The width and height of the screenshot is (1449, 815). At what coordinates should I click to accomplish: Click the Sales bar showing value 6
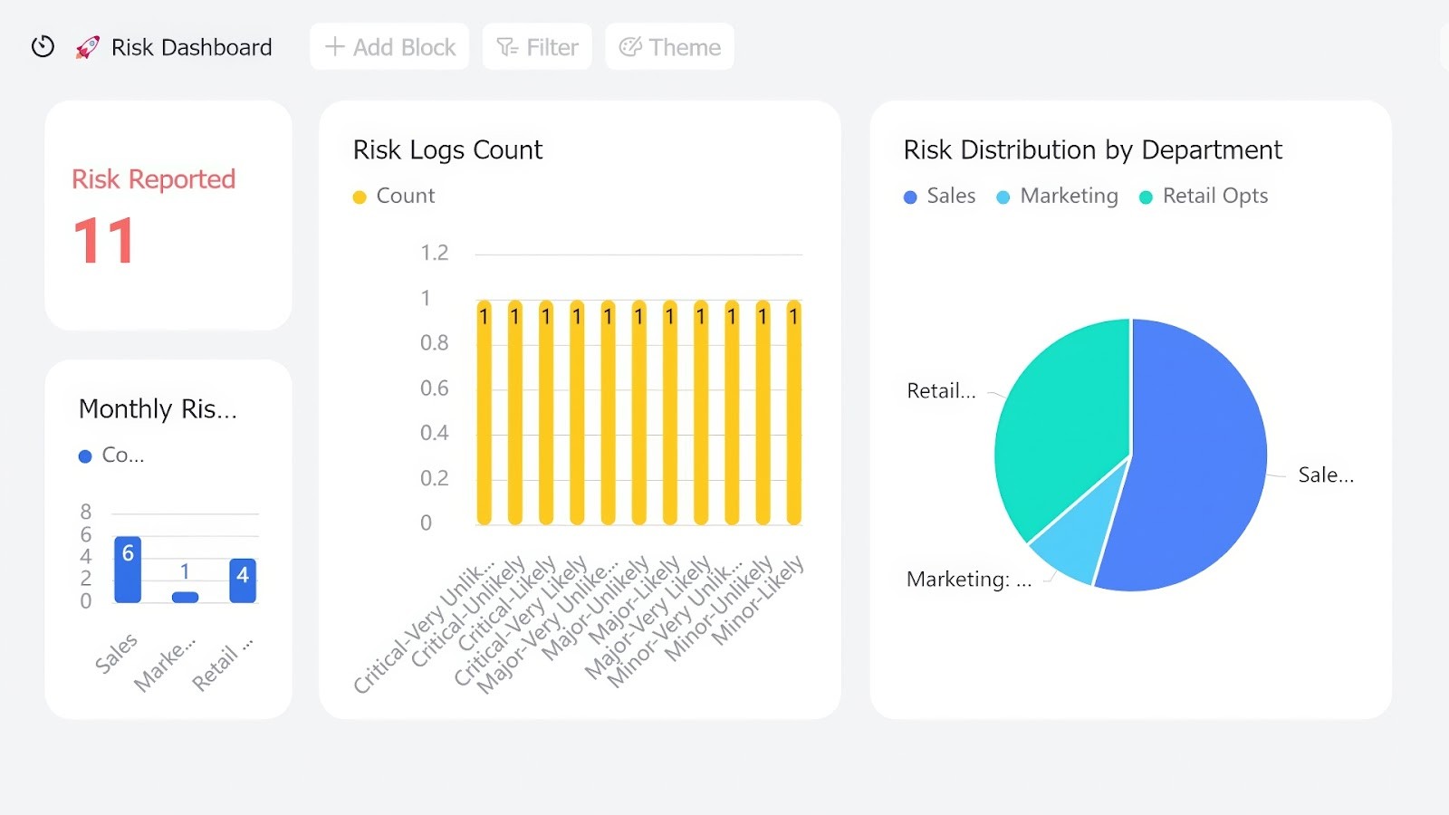[x=127, y=570]
